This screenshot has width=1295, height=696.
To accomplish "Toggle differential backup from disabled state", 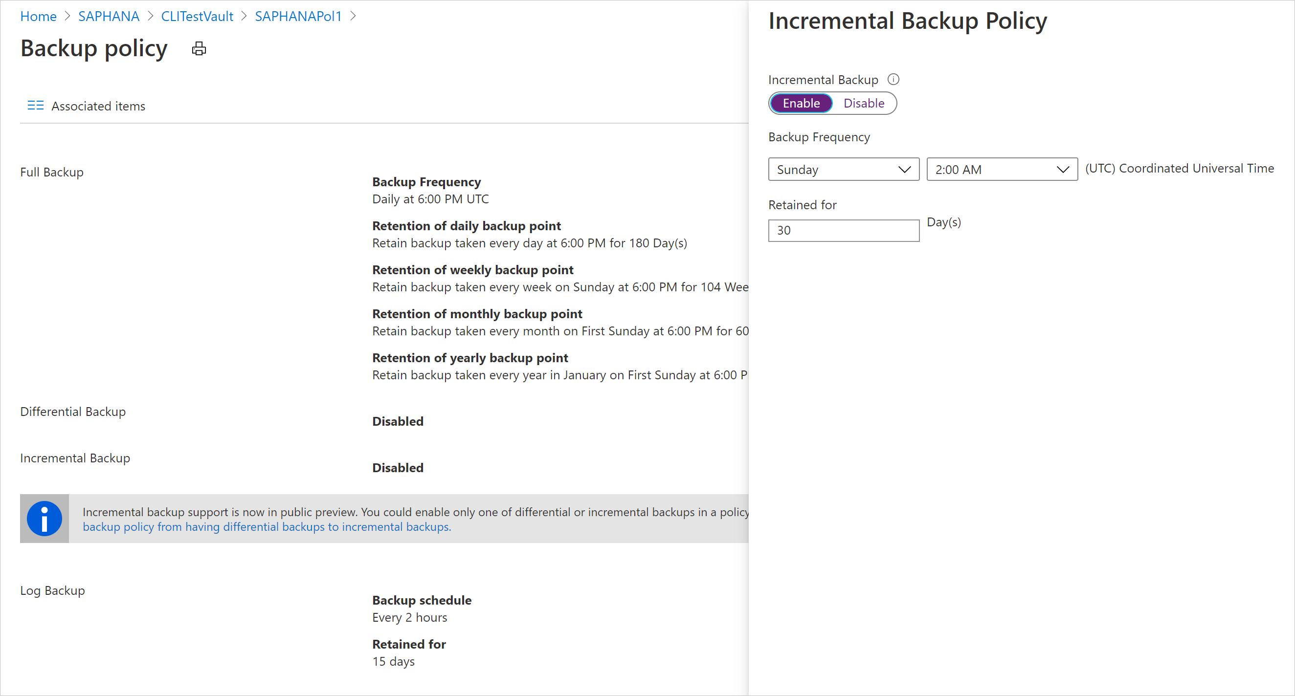I will point(398,421).
